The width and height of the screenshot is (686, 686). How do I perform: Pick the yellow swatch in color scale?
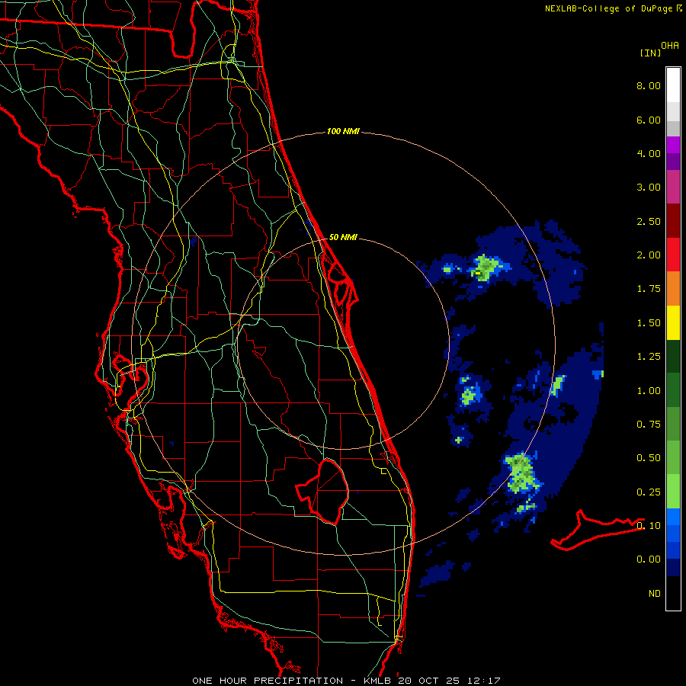coord(673,322)
